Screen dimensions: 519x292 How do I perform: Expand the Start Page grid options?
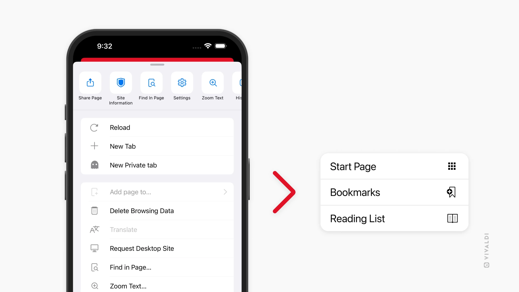click(x=451, y=166)
